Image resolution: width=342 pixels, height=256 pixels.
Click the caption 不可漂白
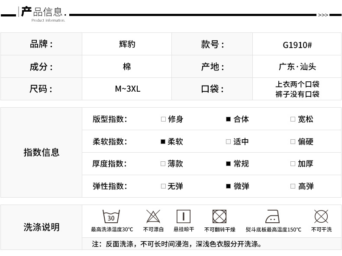point(153,230)
